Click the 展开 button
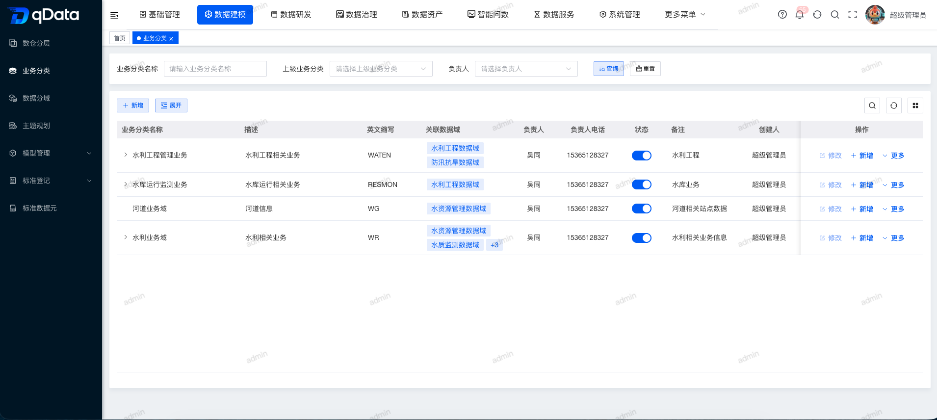937x420 pixels. tap(171, 105)
